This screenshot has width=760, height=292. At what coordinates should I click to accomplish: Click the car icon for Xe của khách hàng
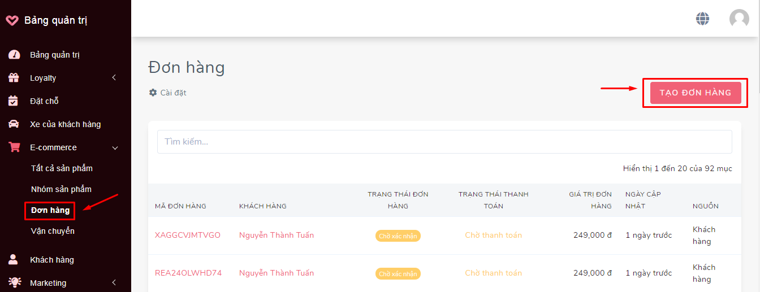14,124
